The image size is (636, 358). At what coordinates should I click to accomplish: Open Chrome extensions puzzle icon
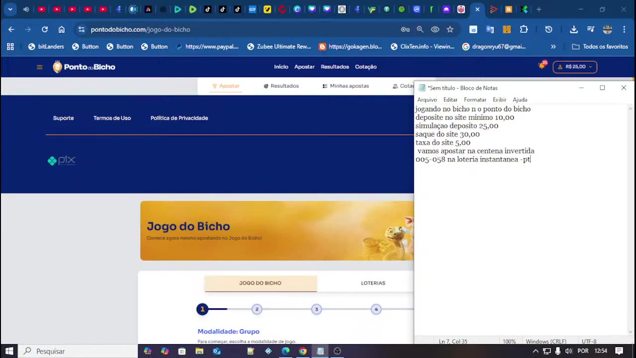524,29
